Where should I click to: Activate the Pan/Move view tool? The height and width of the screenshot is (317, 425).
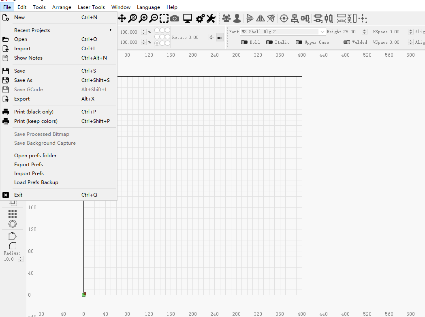[x=122, y=18]
